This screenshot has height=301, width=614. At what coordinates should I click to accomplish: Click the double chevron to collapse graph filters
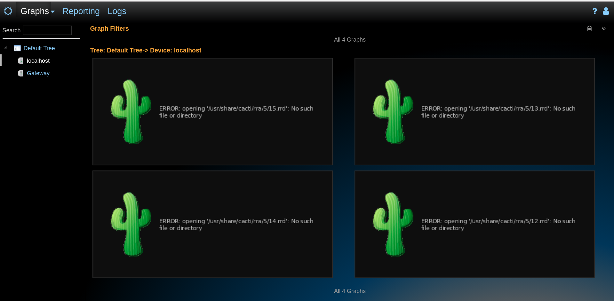pyautogui.click(x=604, y=28)
